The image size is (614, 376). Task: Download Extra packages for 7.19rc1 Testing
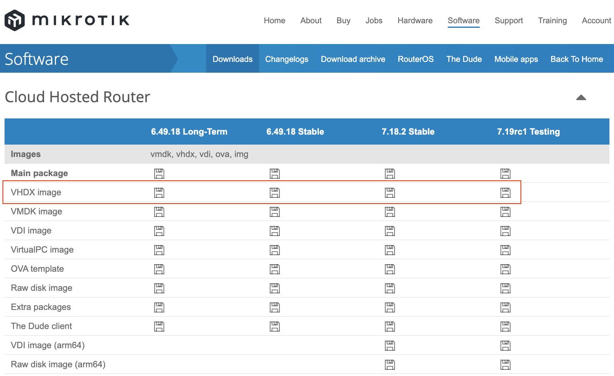pyautogui.click(x=505, y=307)
